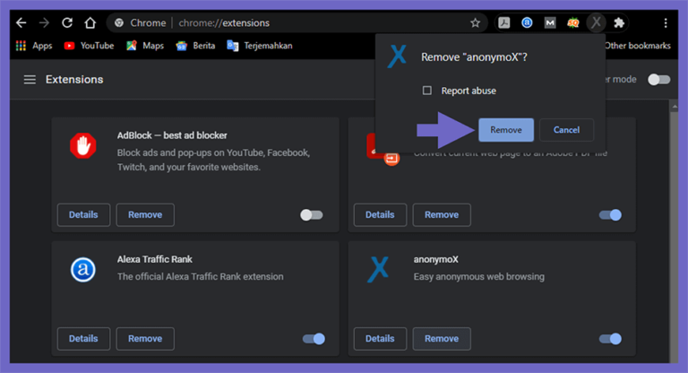The width and height of the screenshot is (688, 373).
Task: Click the SEOquake extension icon in toolbar
Action: click(573, 22)
